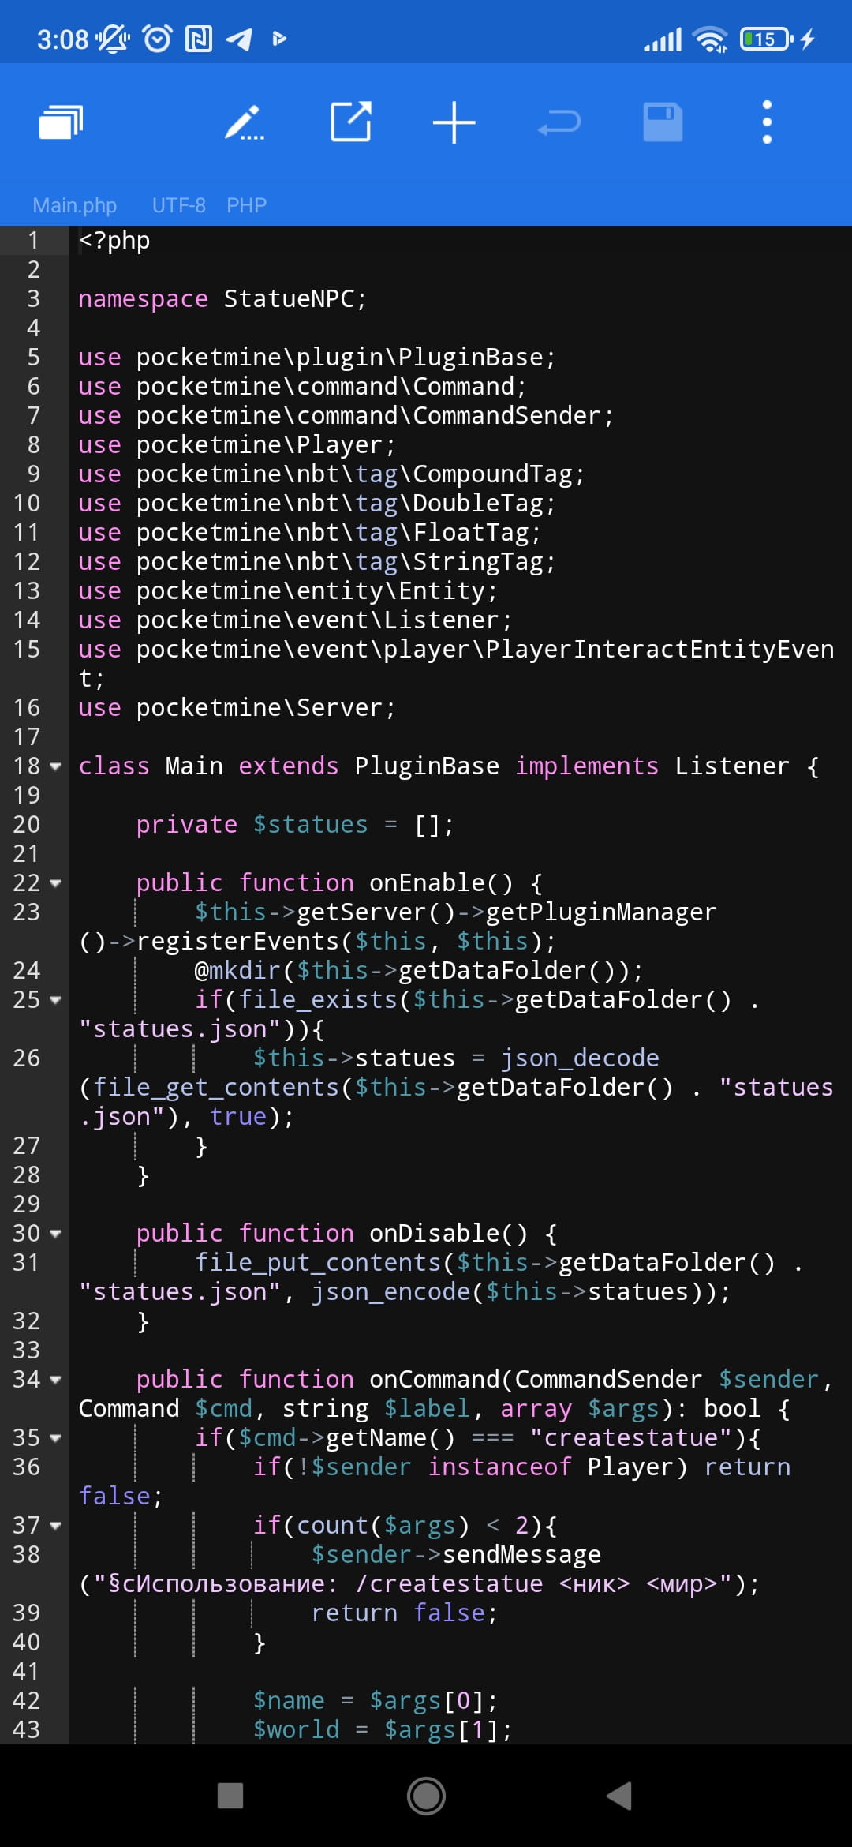Open the tabs/windows stack icon

coord(61,122)
